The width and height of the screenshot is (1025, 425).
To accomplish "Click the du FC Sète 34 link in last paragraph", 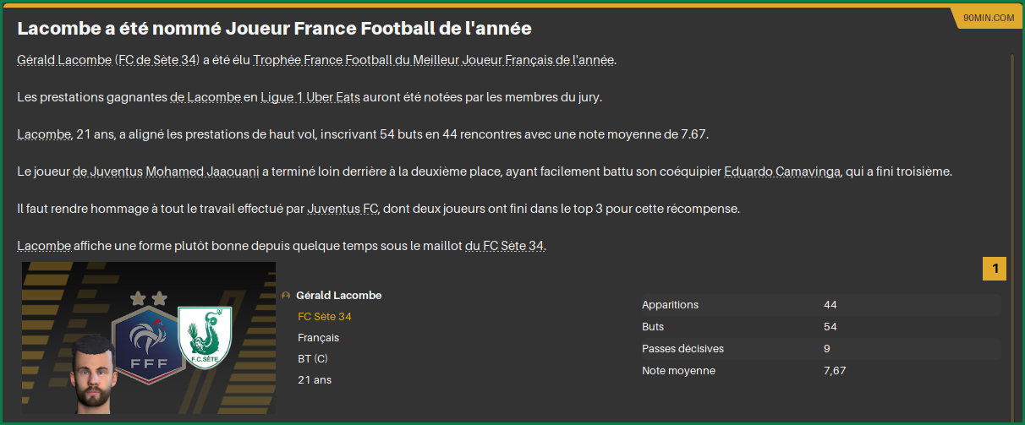I will pos(505,246).
